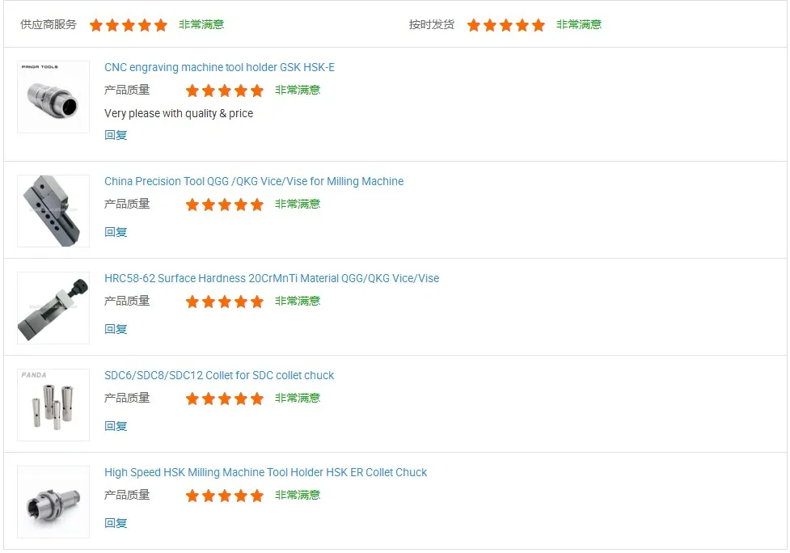This screenshot has height=553, width=790.
Task: Click 回复 under HSK Milling Tool Holder review
Action: 116,523
